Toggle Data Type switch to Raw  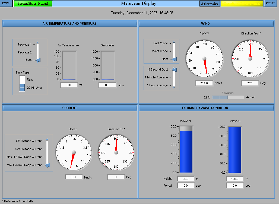[22, 80]
